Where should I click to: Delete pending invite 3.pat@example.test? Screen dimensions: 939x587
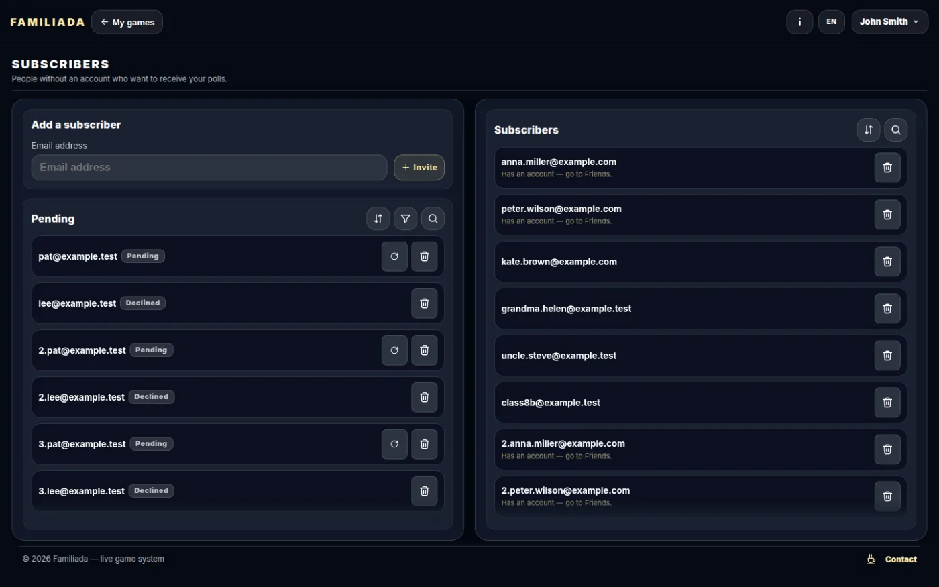click(x=425, y=444)
